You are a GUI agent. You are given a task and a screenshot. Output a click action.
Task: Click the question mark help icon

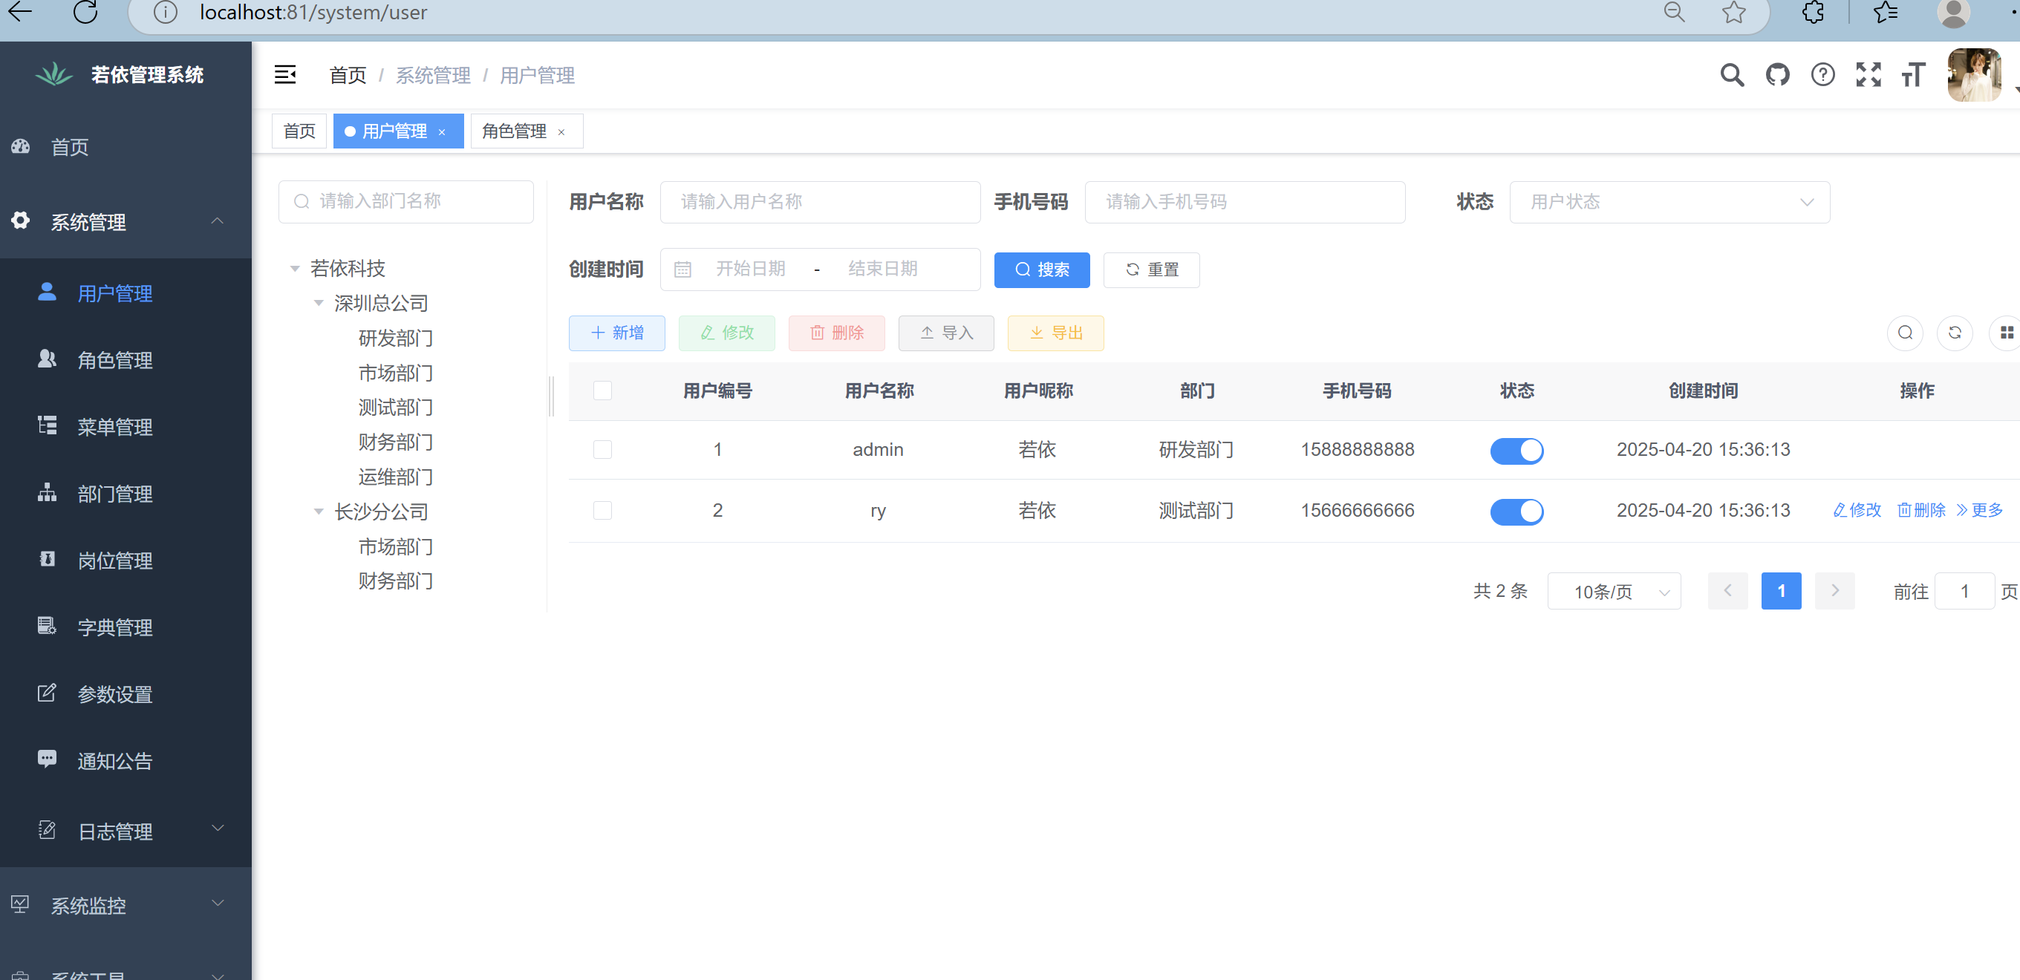1823,74
